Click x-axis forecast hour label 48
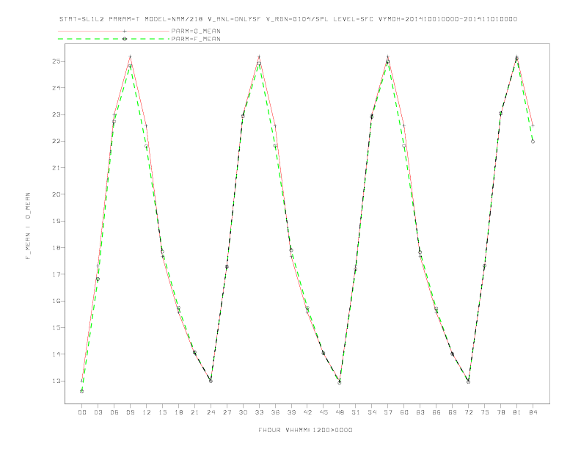 (340, 412)
